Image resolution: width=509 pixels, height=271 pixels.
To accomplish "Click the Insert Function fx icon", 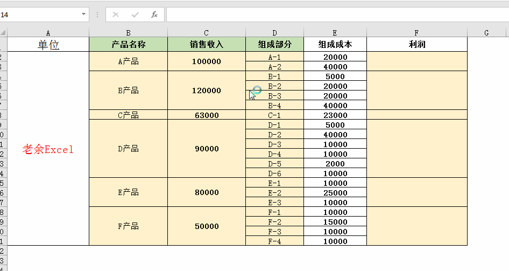I will [154, 15].
